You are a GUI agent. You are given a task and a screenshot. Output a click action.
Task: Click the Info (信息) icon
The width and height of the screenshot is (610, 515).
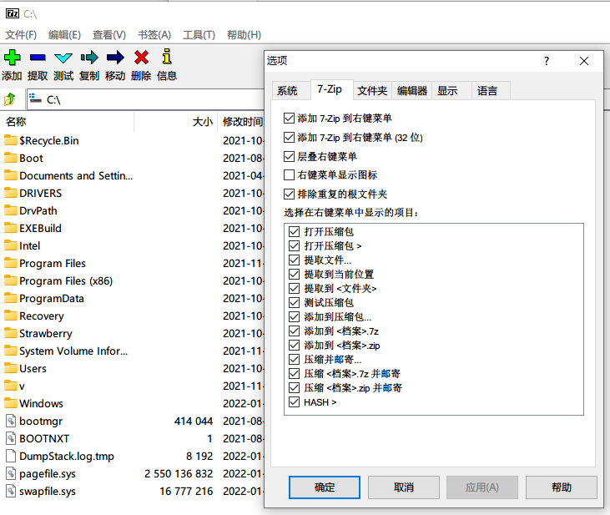point(167,57)
